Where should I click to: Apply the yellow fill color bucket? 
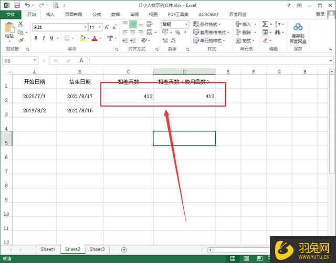click(83, 38)
